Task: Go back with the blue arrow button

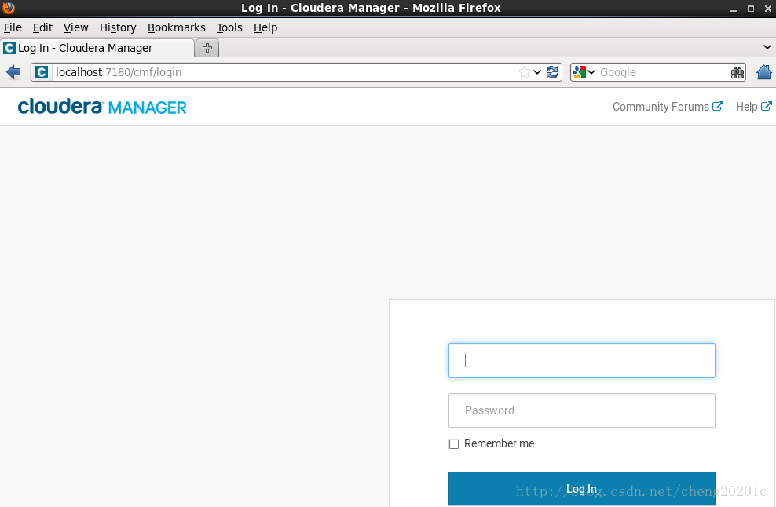Action: coord(13,72)
